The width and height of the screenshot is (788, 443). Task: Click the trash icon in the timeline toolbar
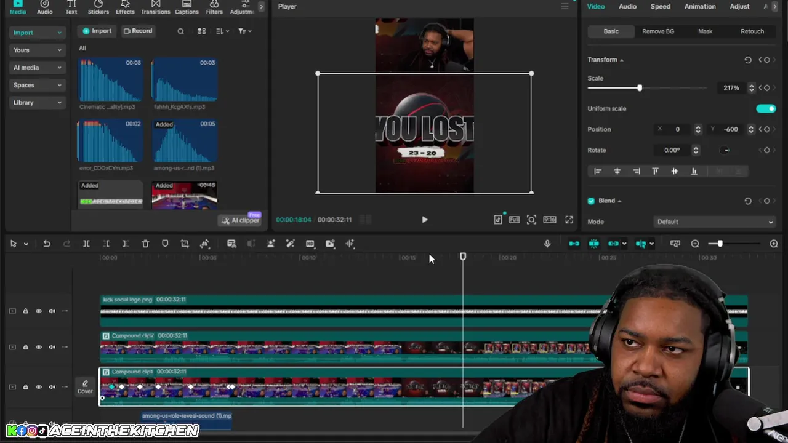point(145,244)
